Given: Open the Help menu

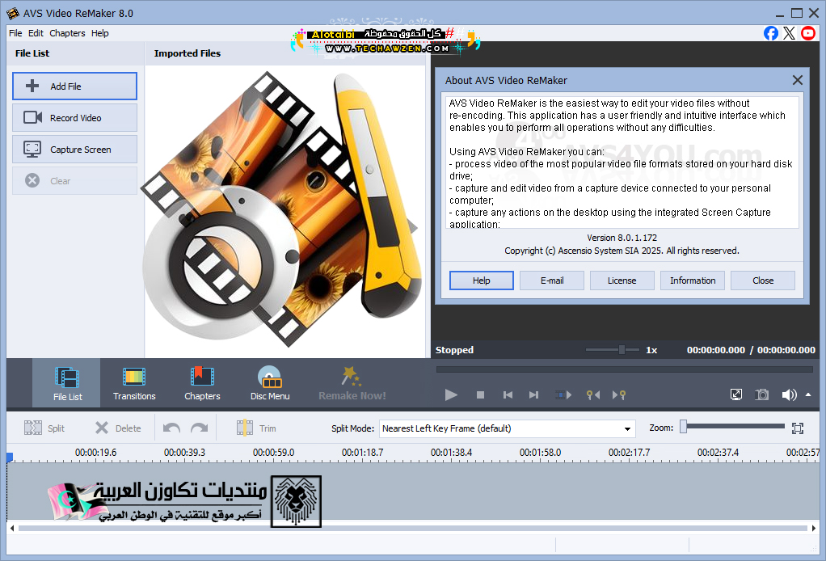Looking at the screenshot, I should [x=99, y=33].
